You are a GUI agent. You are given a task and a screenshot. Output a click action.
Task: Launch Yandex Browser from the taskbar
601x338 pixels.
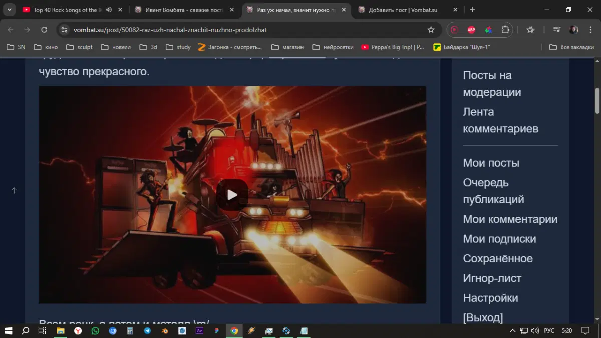tap(78, 331)
